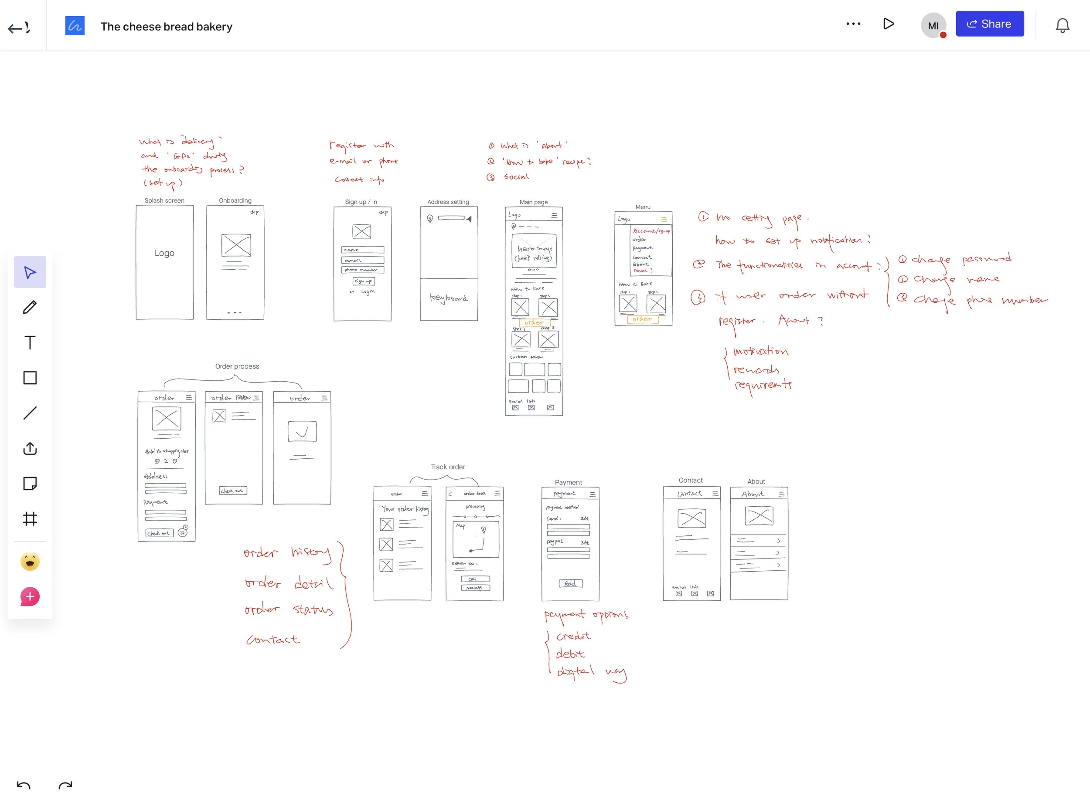The width and height of the screenshot is (1090, 806).
Task: Open the upload tool
Action: click(30, 448)
